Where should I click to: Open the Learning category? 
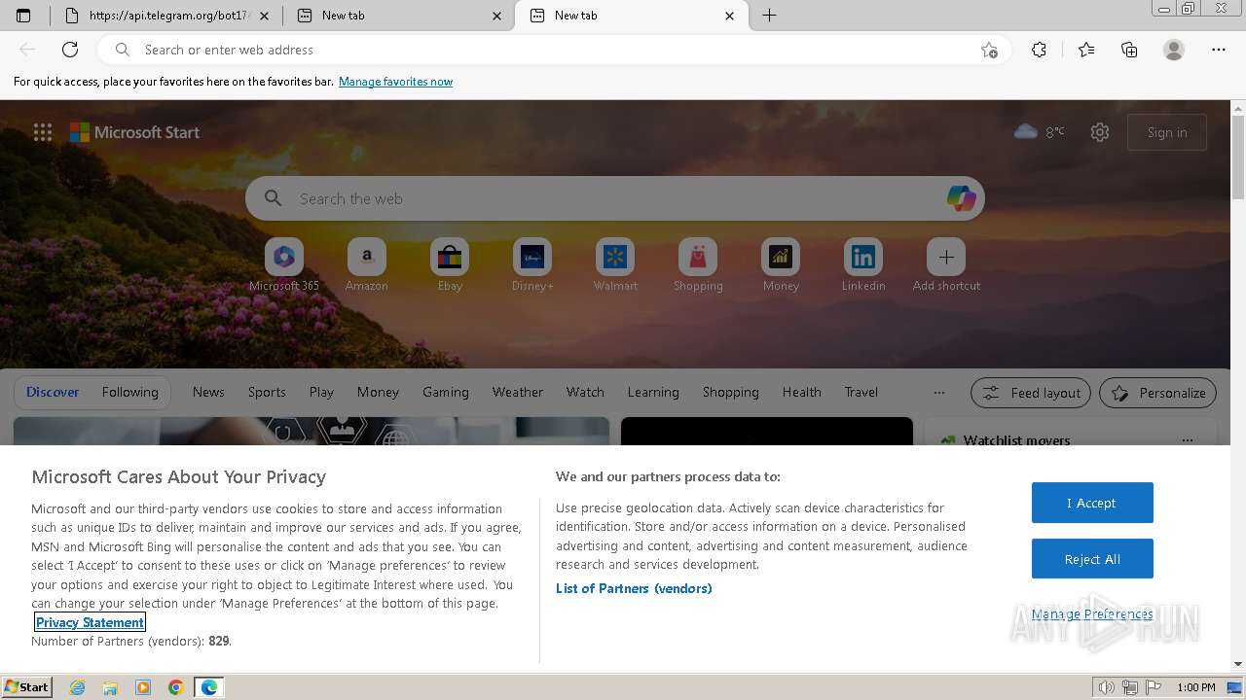tap(653, 392)
